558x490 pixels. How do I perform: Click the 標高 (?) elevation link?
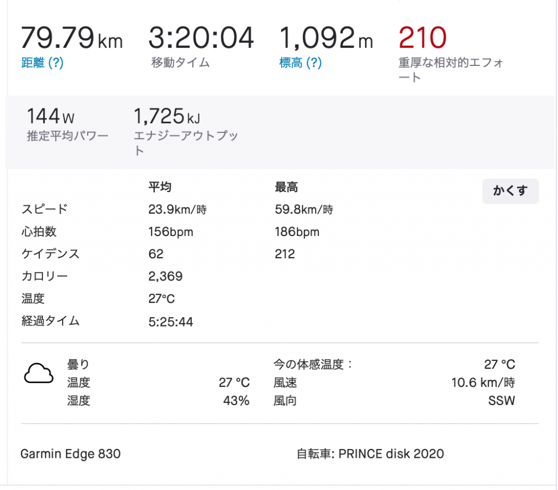pyautogui.click(x=300, y=63)
